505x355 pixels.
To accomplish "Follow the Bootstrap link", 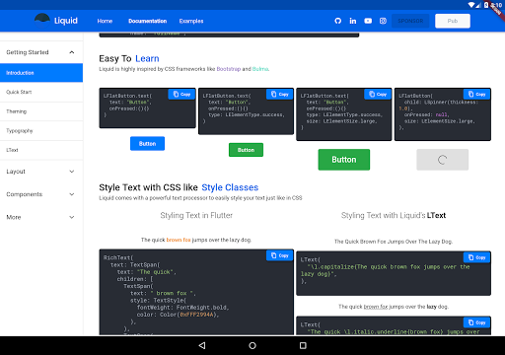I will click(x=229, y=69).
